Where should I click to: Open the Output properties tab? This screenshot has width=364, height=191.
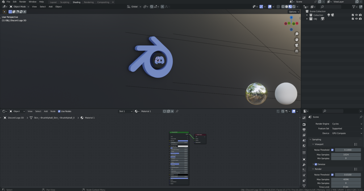[304, 130]
